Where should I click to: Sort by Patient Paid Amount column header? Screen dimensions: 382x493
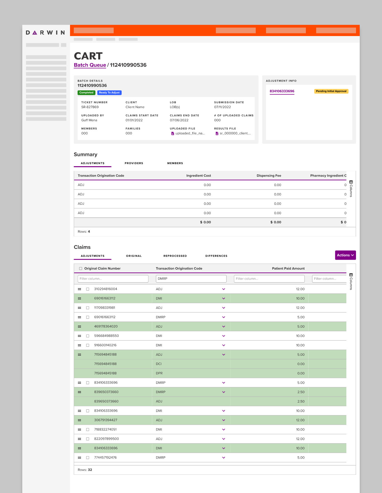click(x=288, y=268)
